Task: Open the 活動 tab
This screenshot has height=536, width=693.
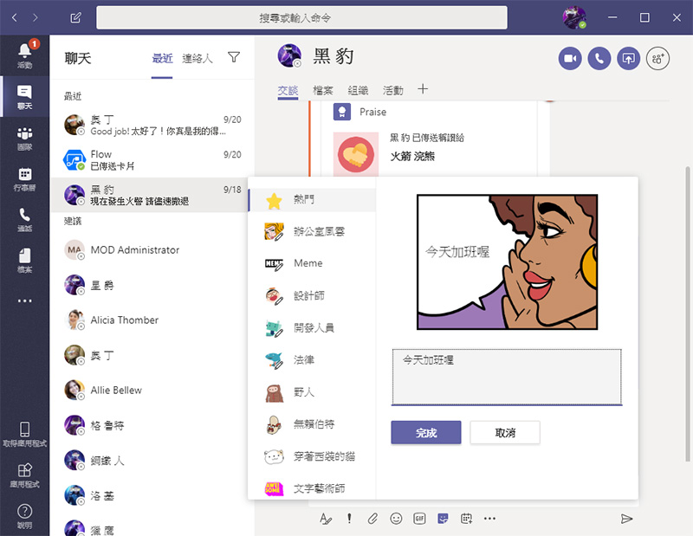Action: pos(393,90)
